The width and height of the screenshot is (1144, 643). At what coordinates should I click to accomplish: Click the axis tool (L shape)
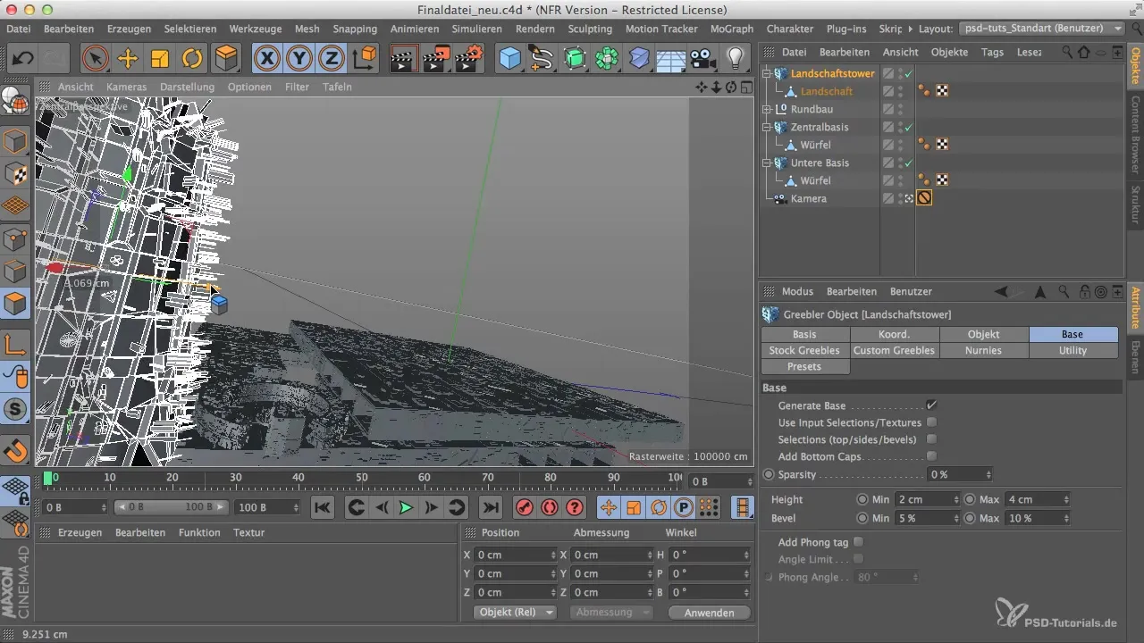pyautogui.click(x=15, y=345)
